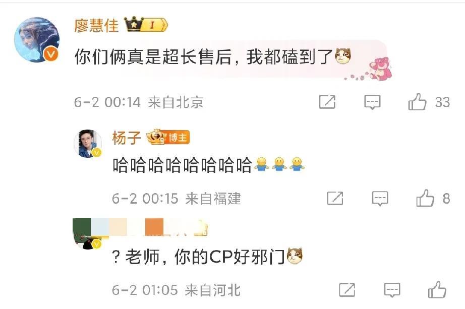Visit 杨子's profile via username link
The width and height of the screenshot is (465, 309).
point(127,138)
